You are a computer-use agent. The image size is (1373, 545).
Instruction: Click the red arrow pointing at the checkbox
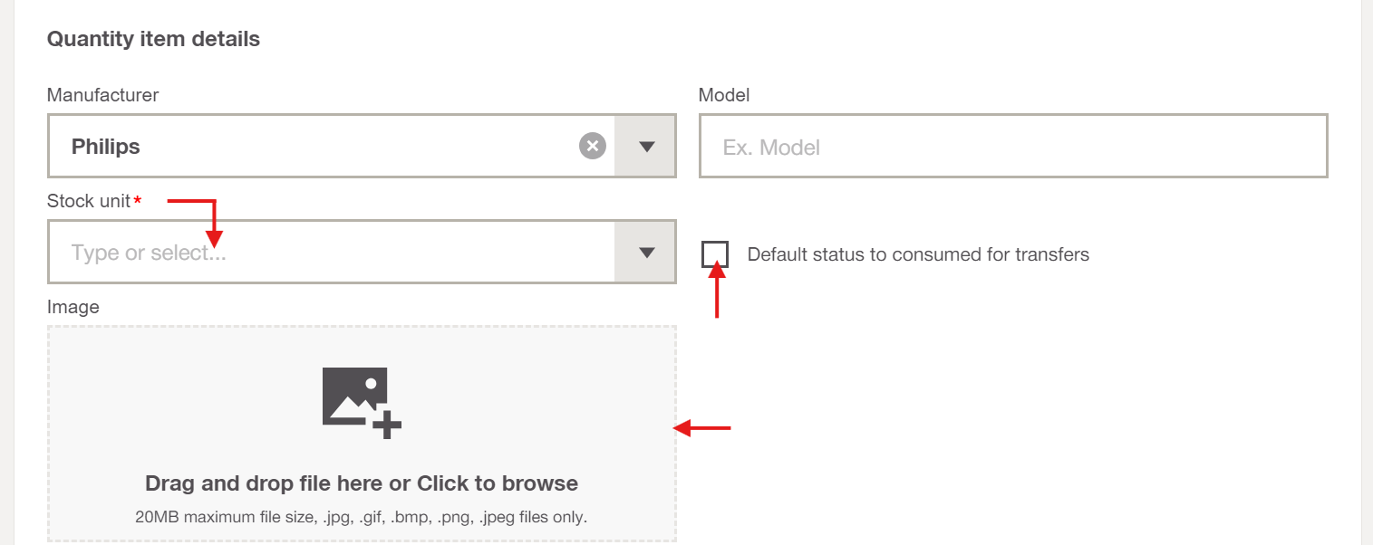pos(718,288)
